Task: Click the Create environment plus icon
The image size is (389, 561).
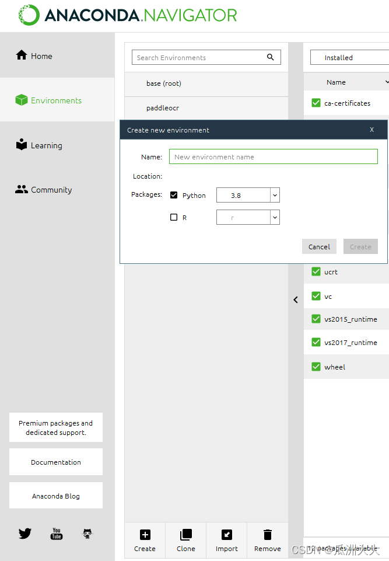Action: [145, 535]
